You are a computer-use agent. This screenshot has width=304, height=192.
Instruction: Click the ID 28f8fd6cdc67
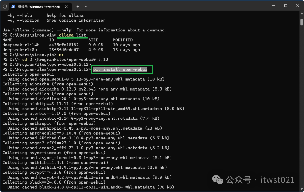click(x=64, y=50)
